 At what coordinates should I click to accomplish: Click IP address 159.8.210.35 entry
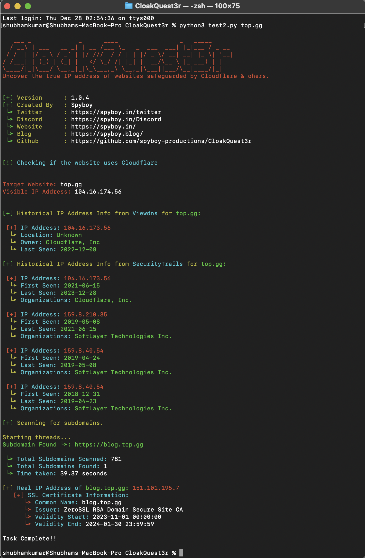(85, 314)
